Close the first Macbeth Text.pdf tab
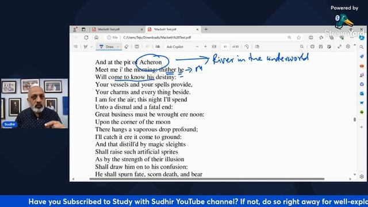 tap(142, 29)
